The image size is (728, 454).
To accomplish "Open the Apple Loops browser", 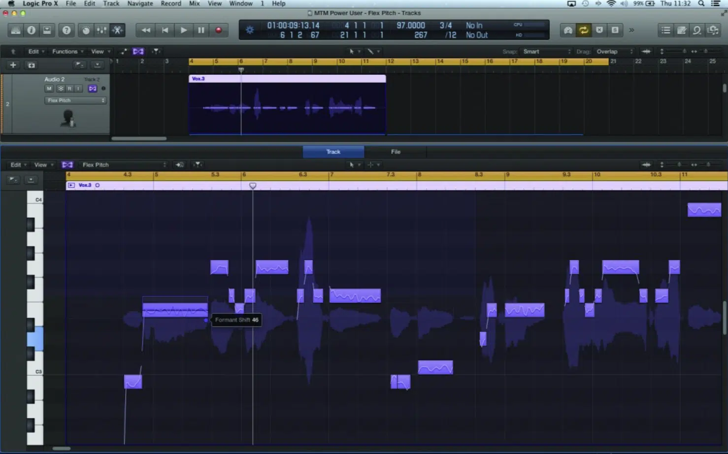I will (x=697, y=31).
